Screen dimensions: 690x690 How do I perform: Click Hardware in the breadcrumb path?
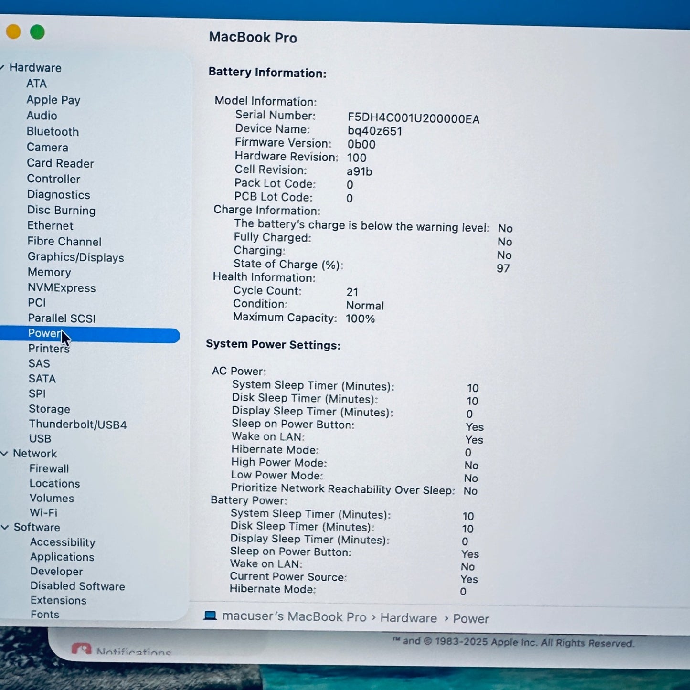coord(409,618)
